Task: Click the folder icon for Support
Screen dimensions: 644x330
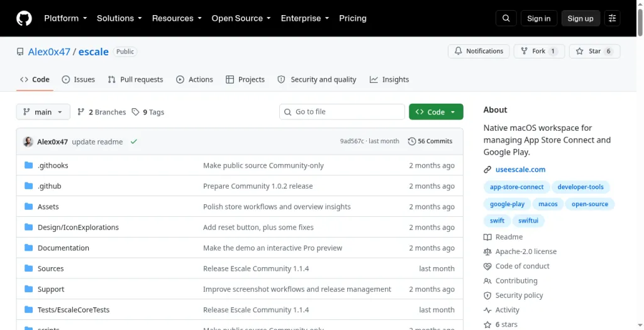Action: (x=28, y=289)
